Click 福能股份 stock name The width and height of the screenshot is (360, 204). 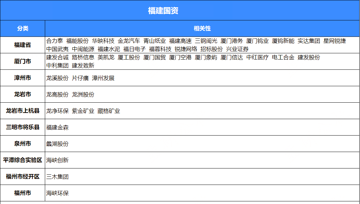coord(77,41)
